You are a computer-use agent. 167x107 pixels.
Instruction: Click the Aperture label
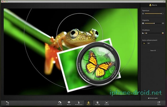(x=146, y=11)
